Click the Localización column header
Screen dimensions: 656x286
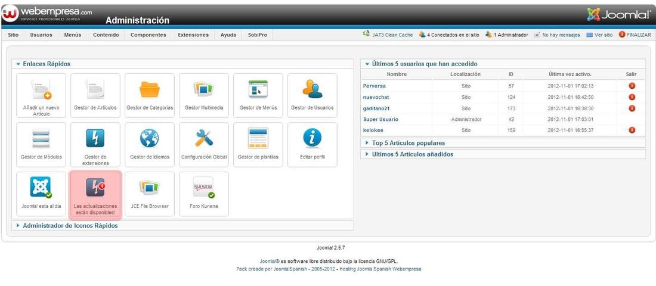465,74
